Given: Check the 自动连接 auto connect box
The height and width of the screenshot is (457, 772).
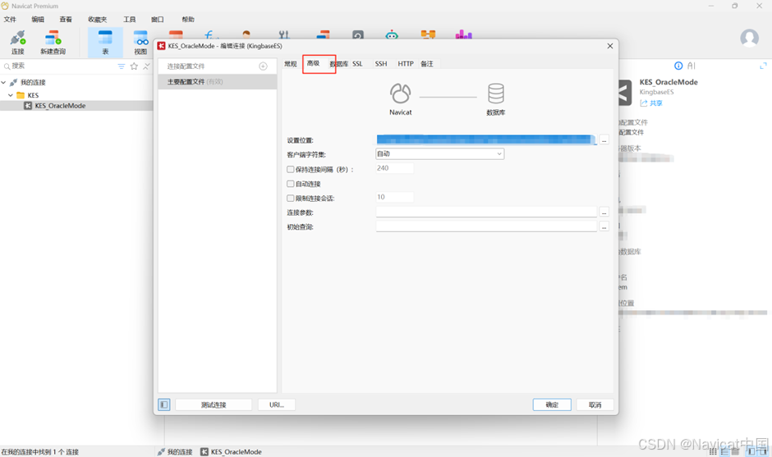Looking at the screenshot, I should (x=291, y=184).
